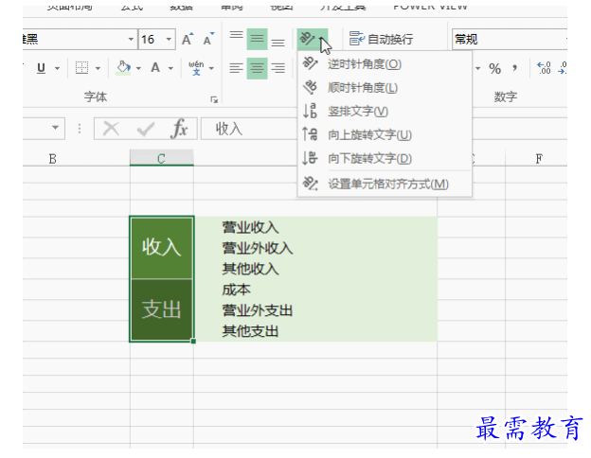This screenshot has height=458, width=591.
Task: Align text to the left
Action: [237, 68]
